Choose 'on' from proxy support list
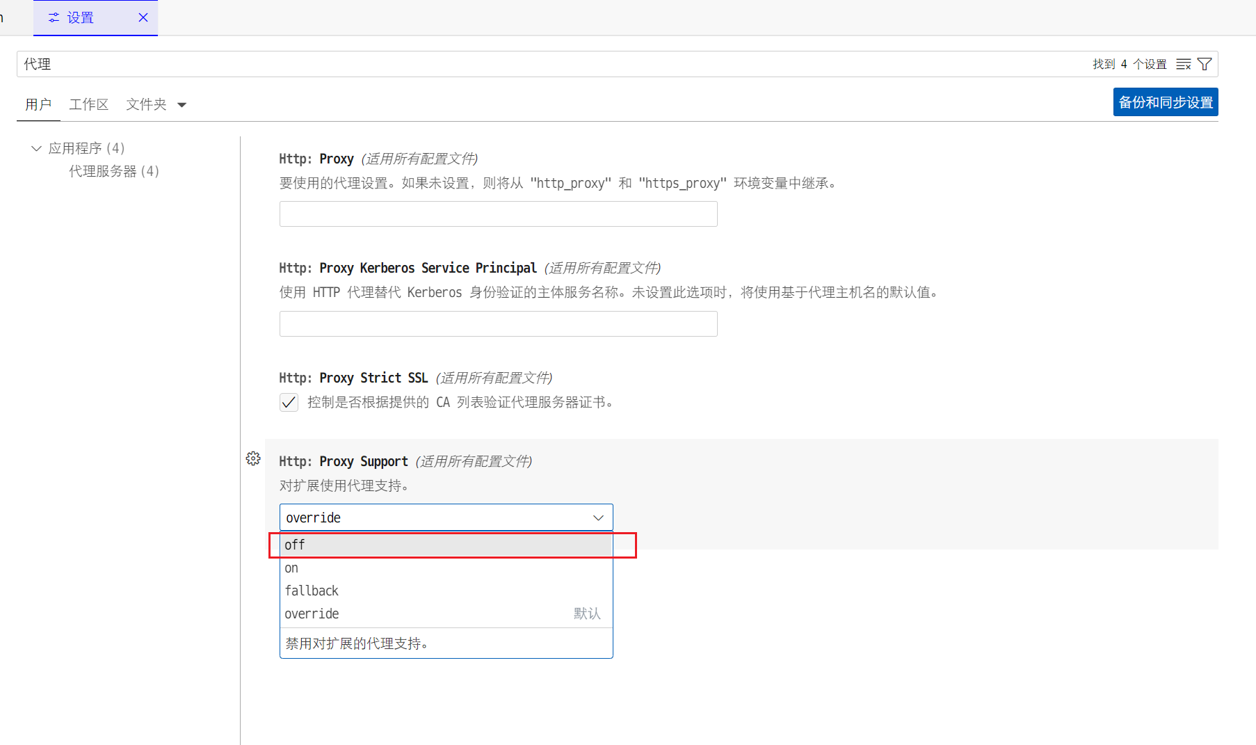This screenshot has height=745, width=1256. (445, 568)
